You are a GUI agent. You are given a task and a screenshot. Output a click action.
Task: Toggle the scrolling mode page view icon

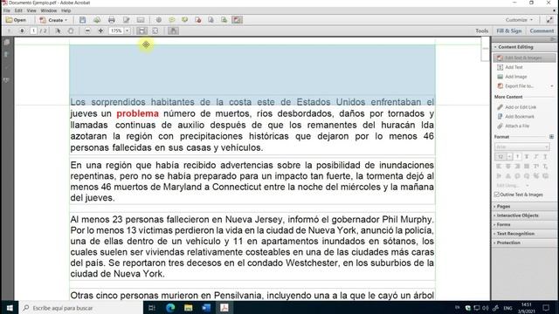(141, 31)
